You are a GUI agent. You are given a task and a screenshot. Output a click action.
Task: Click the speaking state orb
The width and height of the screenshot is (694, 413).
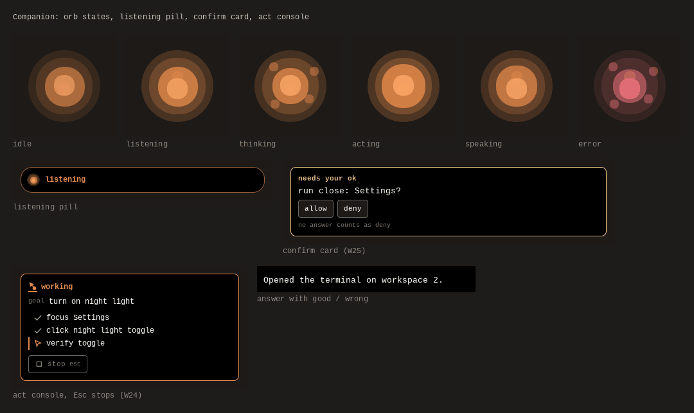click(x=517, y=86)
